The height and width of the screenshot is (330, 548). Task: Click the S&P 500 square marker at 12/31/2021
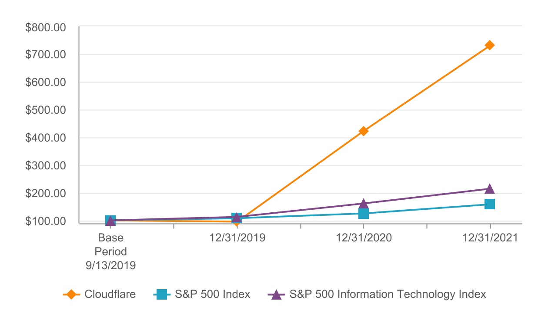490,204
